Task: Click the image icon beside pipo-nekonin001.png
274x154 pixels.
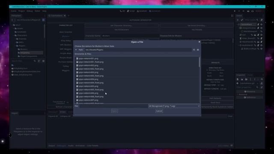Action: coord(77,59)
